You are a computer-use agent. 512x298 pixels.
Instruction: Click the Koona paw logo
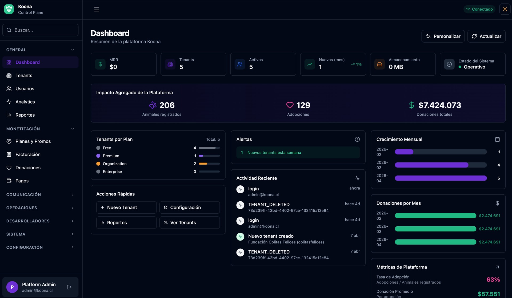tap(9, 9)
